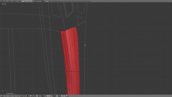Click the 3D cursor in the viewport
The width and height of the screenshot is (172, 97).
[x=85, y=45]
